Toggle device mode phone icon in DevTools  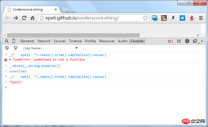click(x=14, y=41)
